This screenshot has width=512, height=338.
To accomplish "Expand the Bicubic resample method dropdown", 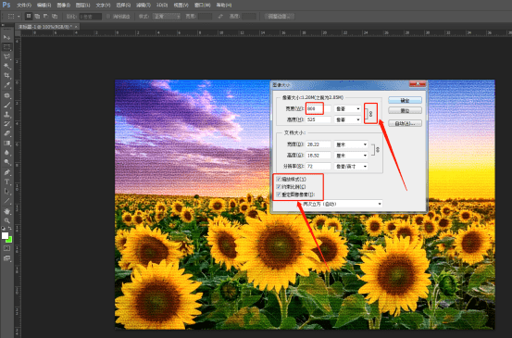I will (342, 204).
